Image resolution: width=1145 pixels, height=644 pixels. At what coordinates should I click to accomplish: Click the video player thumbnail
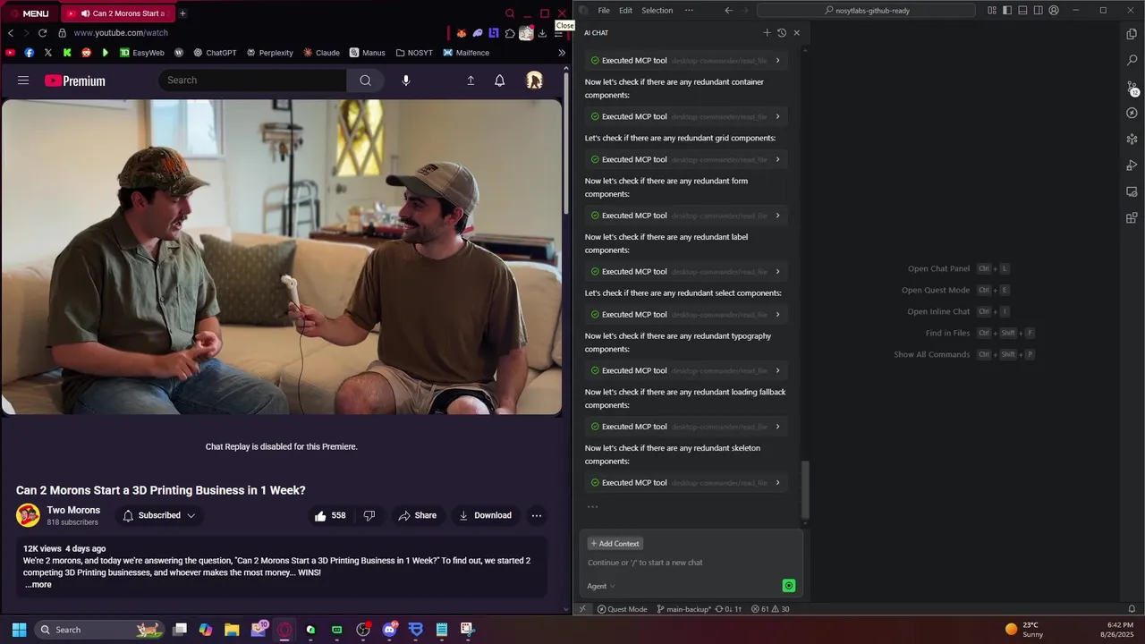point(282,257)
